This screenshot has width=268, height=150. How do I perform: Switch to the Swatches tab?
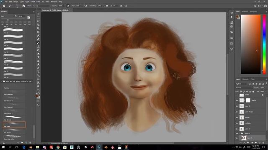point(245,12)
